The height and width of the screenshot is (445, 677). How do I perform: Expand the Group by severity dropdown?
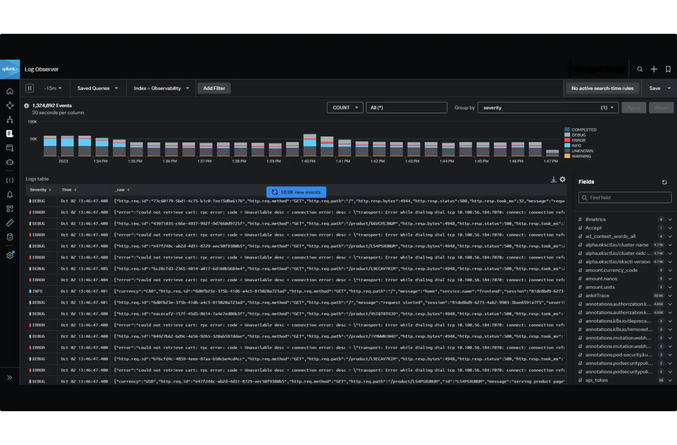tap(547, 107)
